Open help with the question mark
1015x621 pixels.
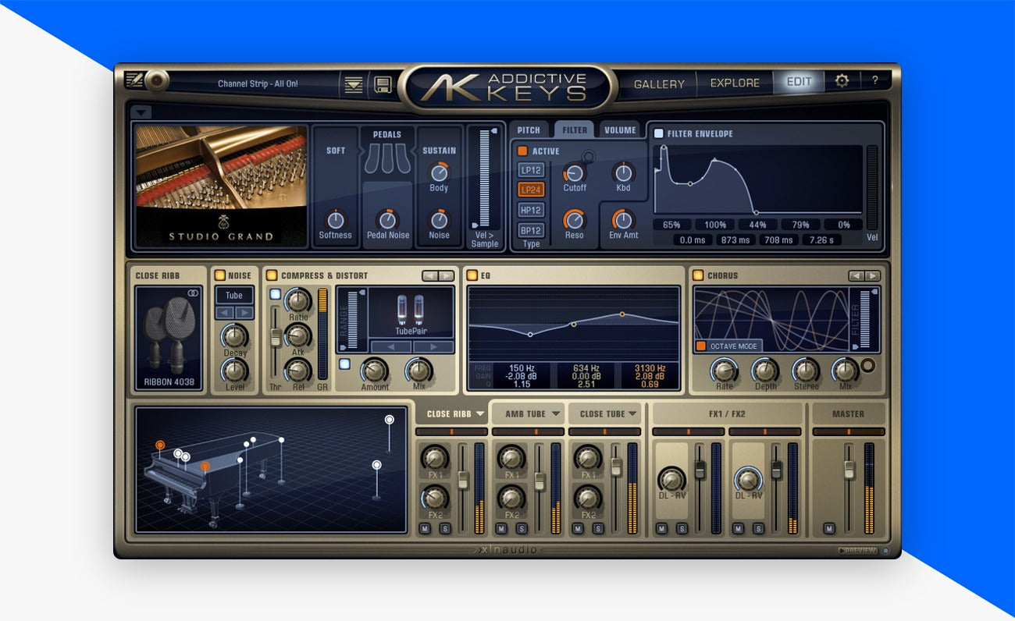pyautogui.click(x=875, y=80)
